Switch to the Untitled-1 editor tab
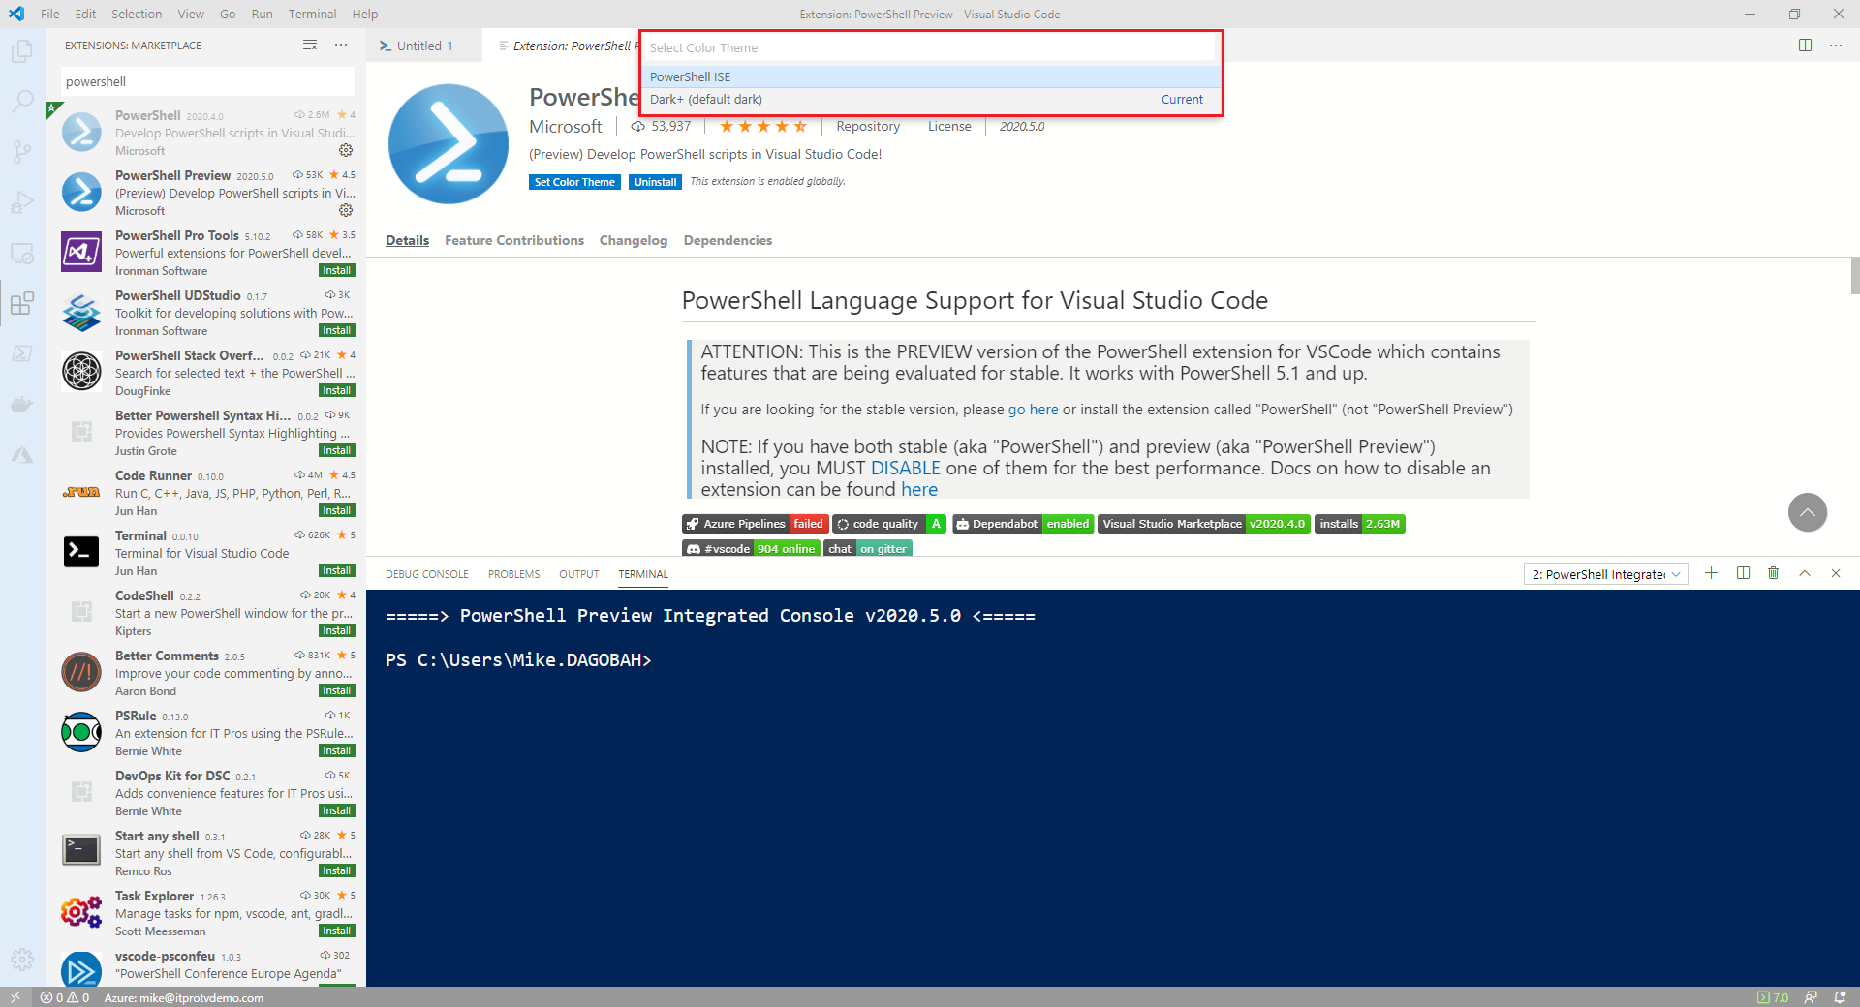This screenshot has width=1860, height=1007. pos(424,46)
